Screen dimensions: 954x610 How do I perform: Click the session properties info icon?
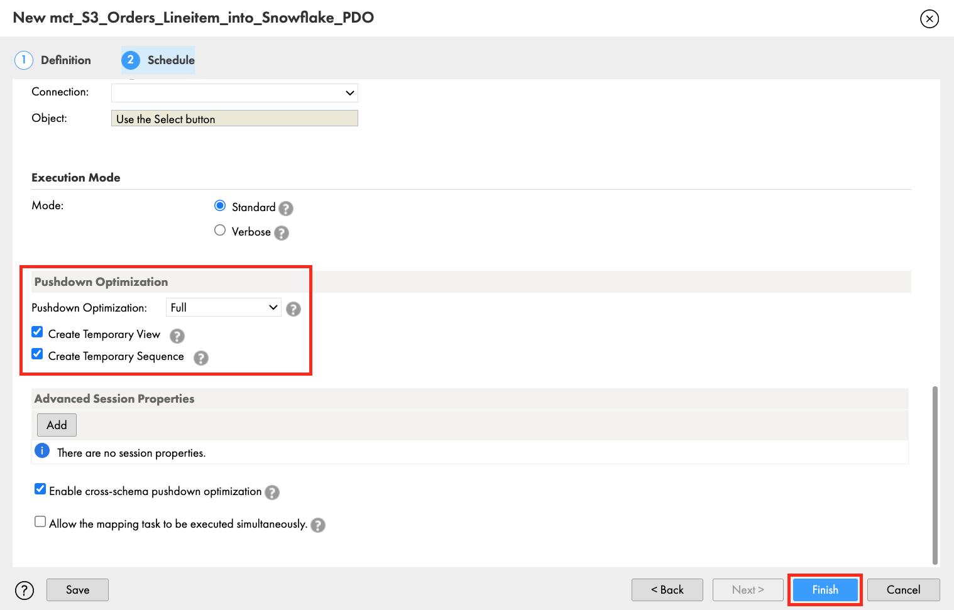point(42,450)
